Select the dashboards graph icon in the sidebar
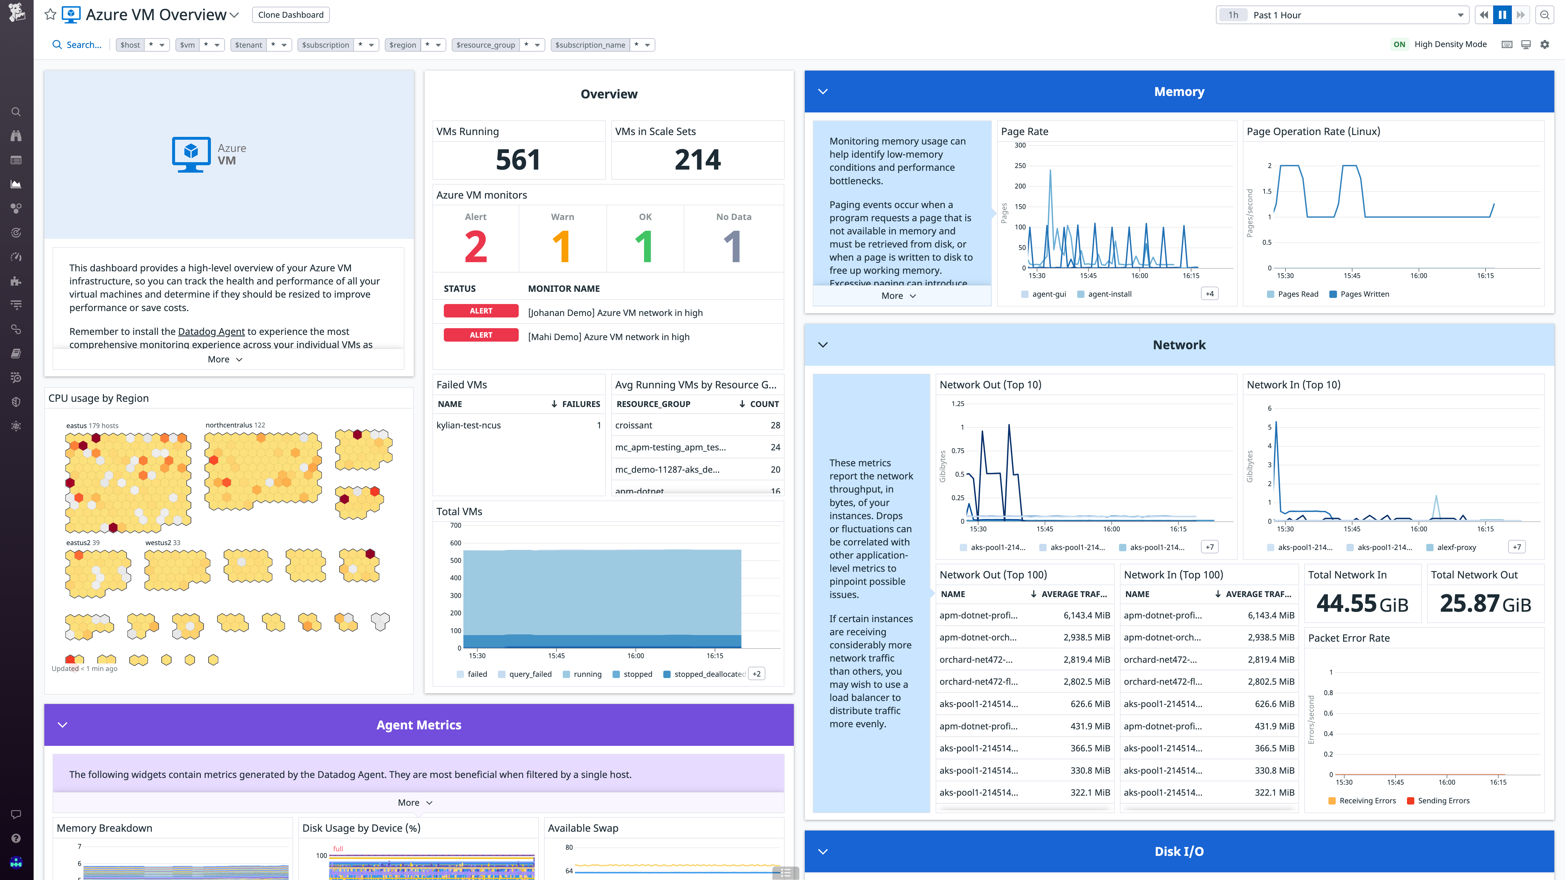The image size is (1565, 880). coord(16,184)
